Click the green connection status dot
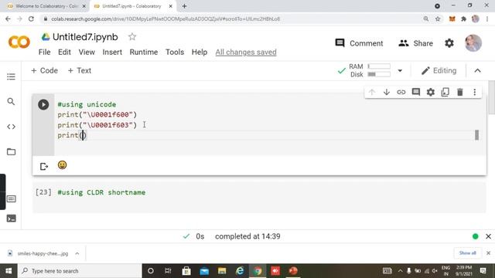Screen dimensions: 495x278 pos(475,236)
